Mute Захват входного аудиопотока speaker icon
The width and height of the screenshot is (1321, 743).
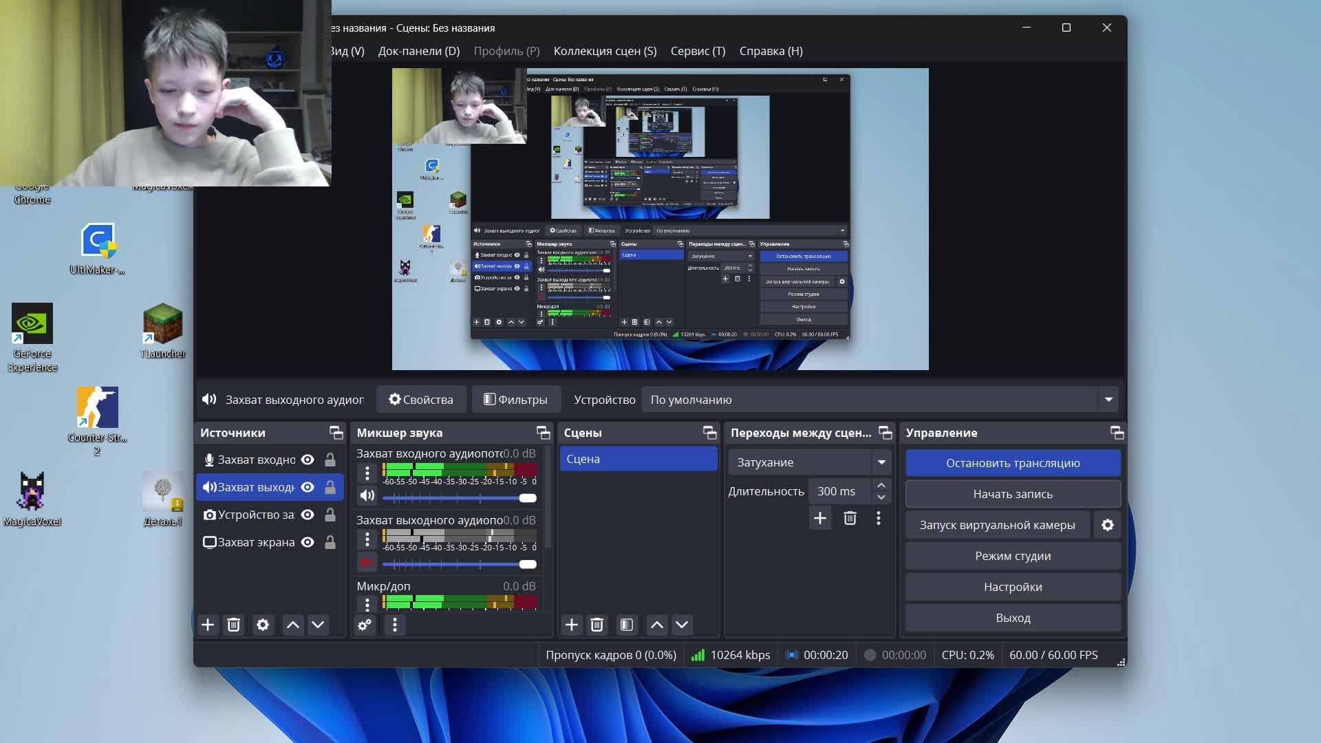coord(367,496)
